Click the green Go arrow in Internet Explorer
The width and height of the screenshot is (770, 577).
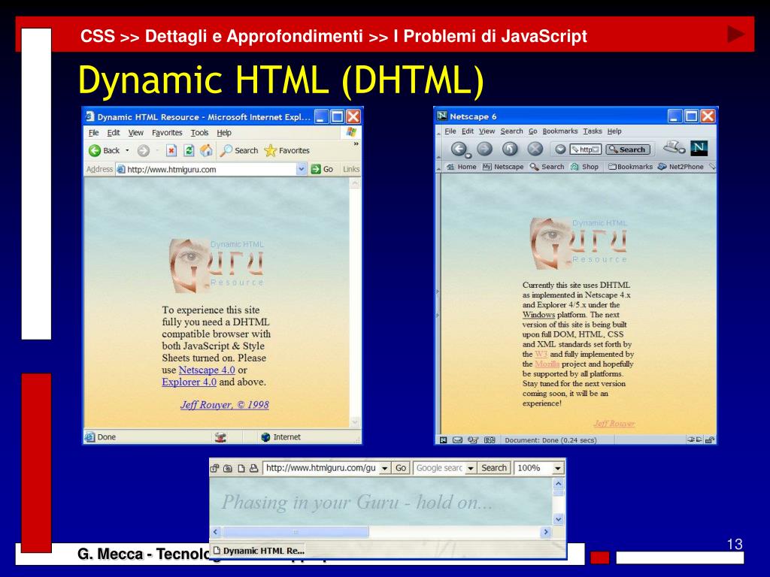[x=322, y=169]
